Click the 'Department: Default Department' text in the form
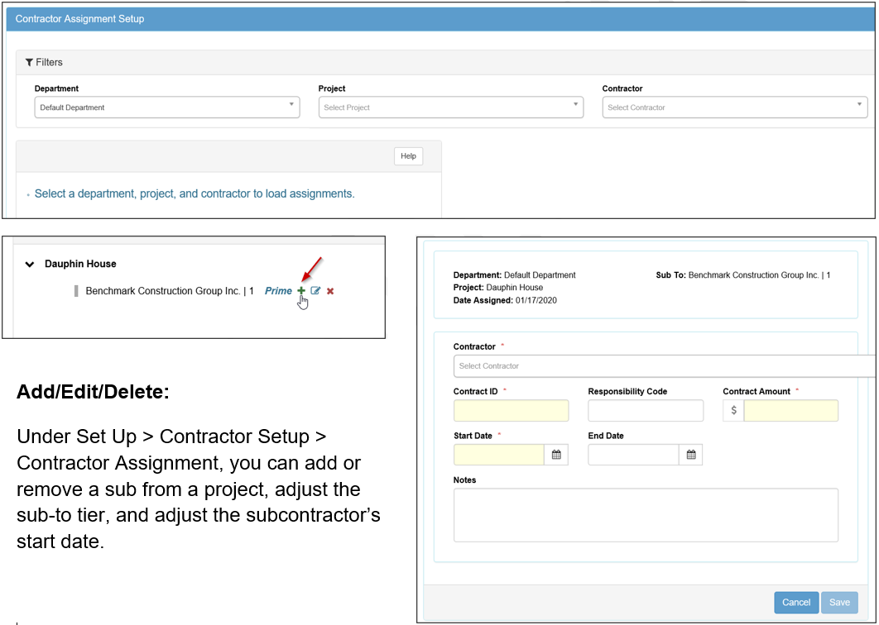Image resolution: width=879 pixels, height=625 pixels. (x=514, y=275)
